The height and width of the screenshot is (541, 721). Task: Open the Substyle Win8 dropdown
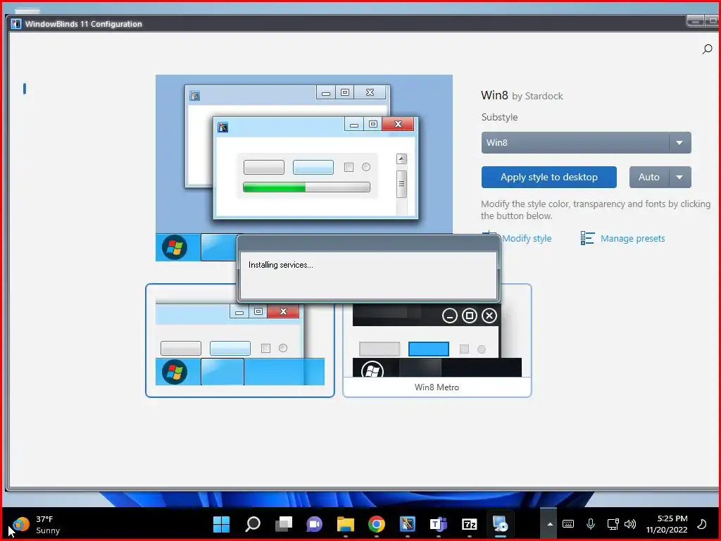pos(586,142)
